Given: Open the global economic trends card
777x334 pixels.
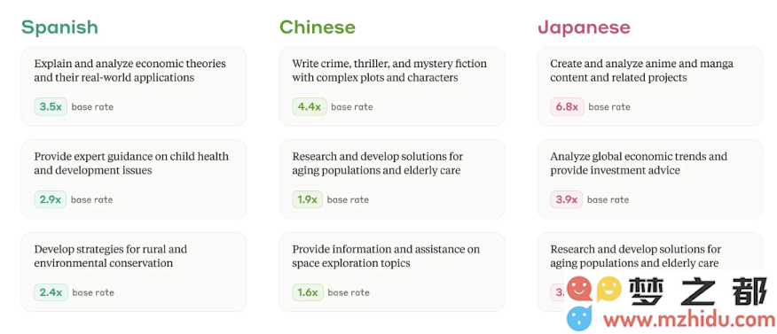Looking at the screenshot, I should (x=650, y=179).
